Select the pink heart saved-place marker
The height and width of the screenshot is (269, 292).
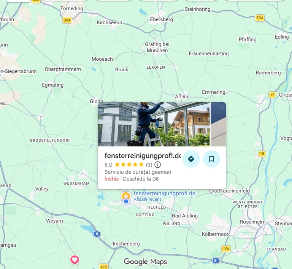75,260
